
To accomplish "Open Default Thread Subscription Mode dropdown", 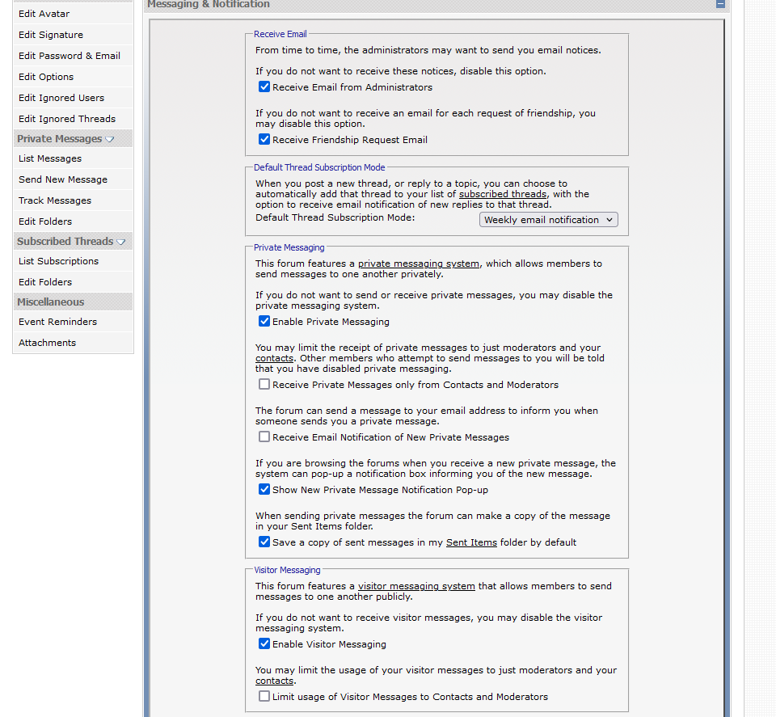I will point(548,220).
